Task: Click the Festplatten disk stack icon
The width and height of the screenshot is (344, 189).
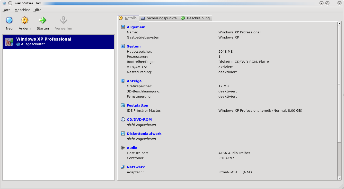Action: [x=123, y=105]
